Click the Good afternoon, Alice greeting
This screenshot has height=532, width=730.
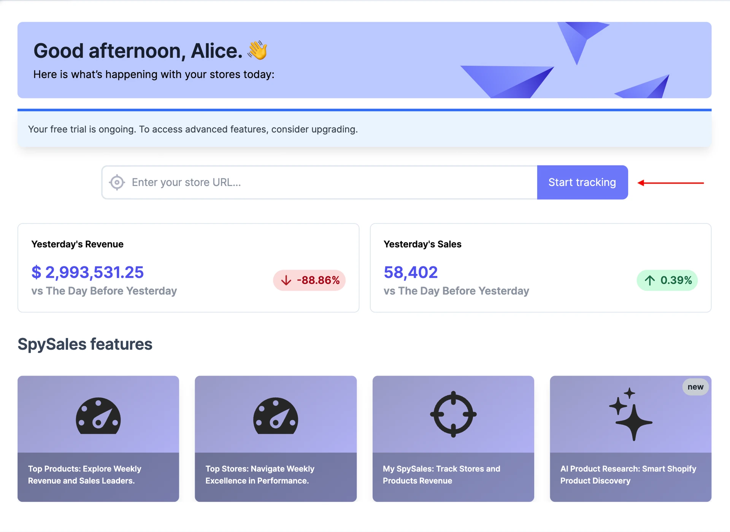coord(138,51)
